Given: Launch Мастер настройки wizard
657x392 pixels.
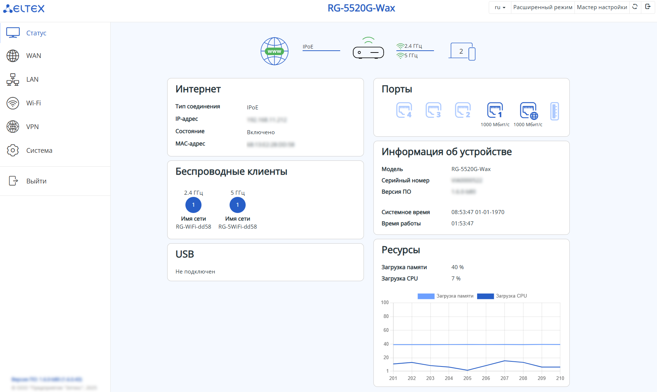Looking at the screenshot, I should click(x=602, y=7).
